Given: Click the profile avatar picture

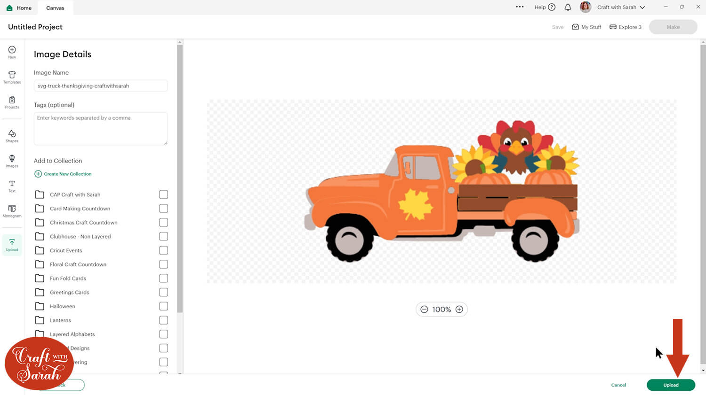Looking at the screenshot, I should [x=585, y=7].
